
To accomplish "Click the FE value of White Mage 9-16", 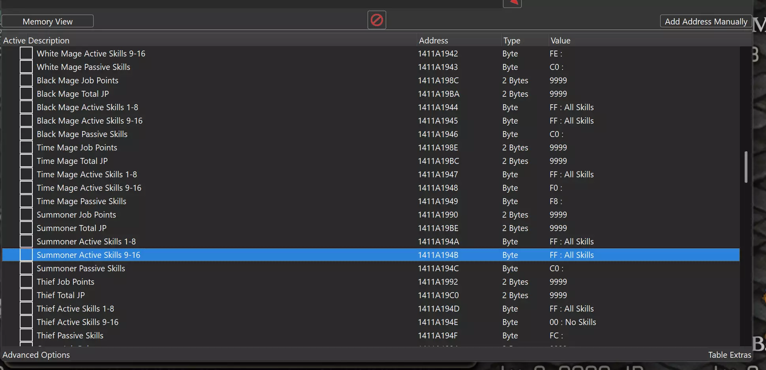I will point(556,53).
